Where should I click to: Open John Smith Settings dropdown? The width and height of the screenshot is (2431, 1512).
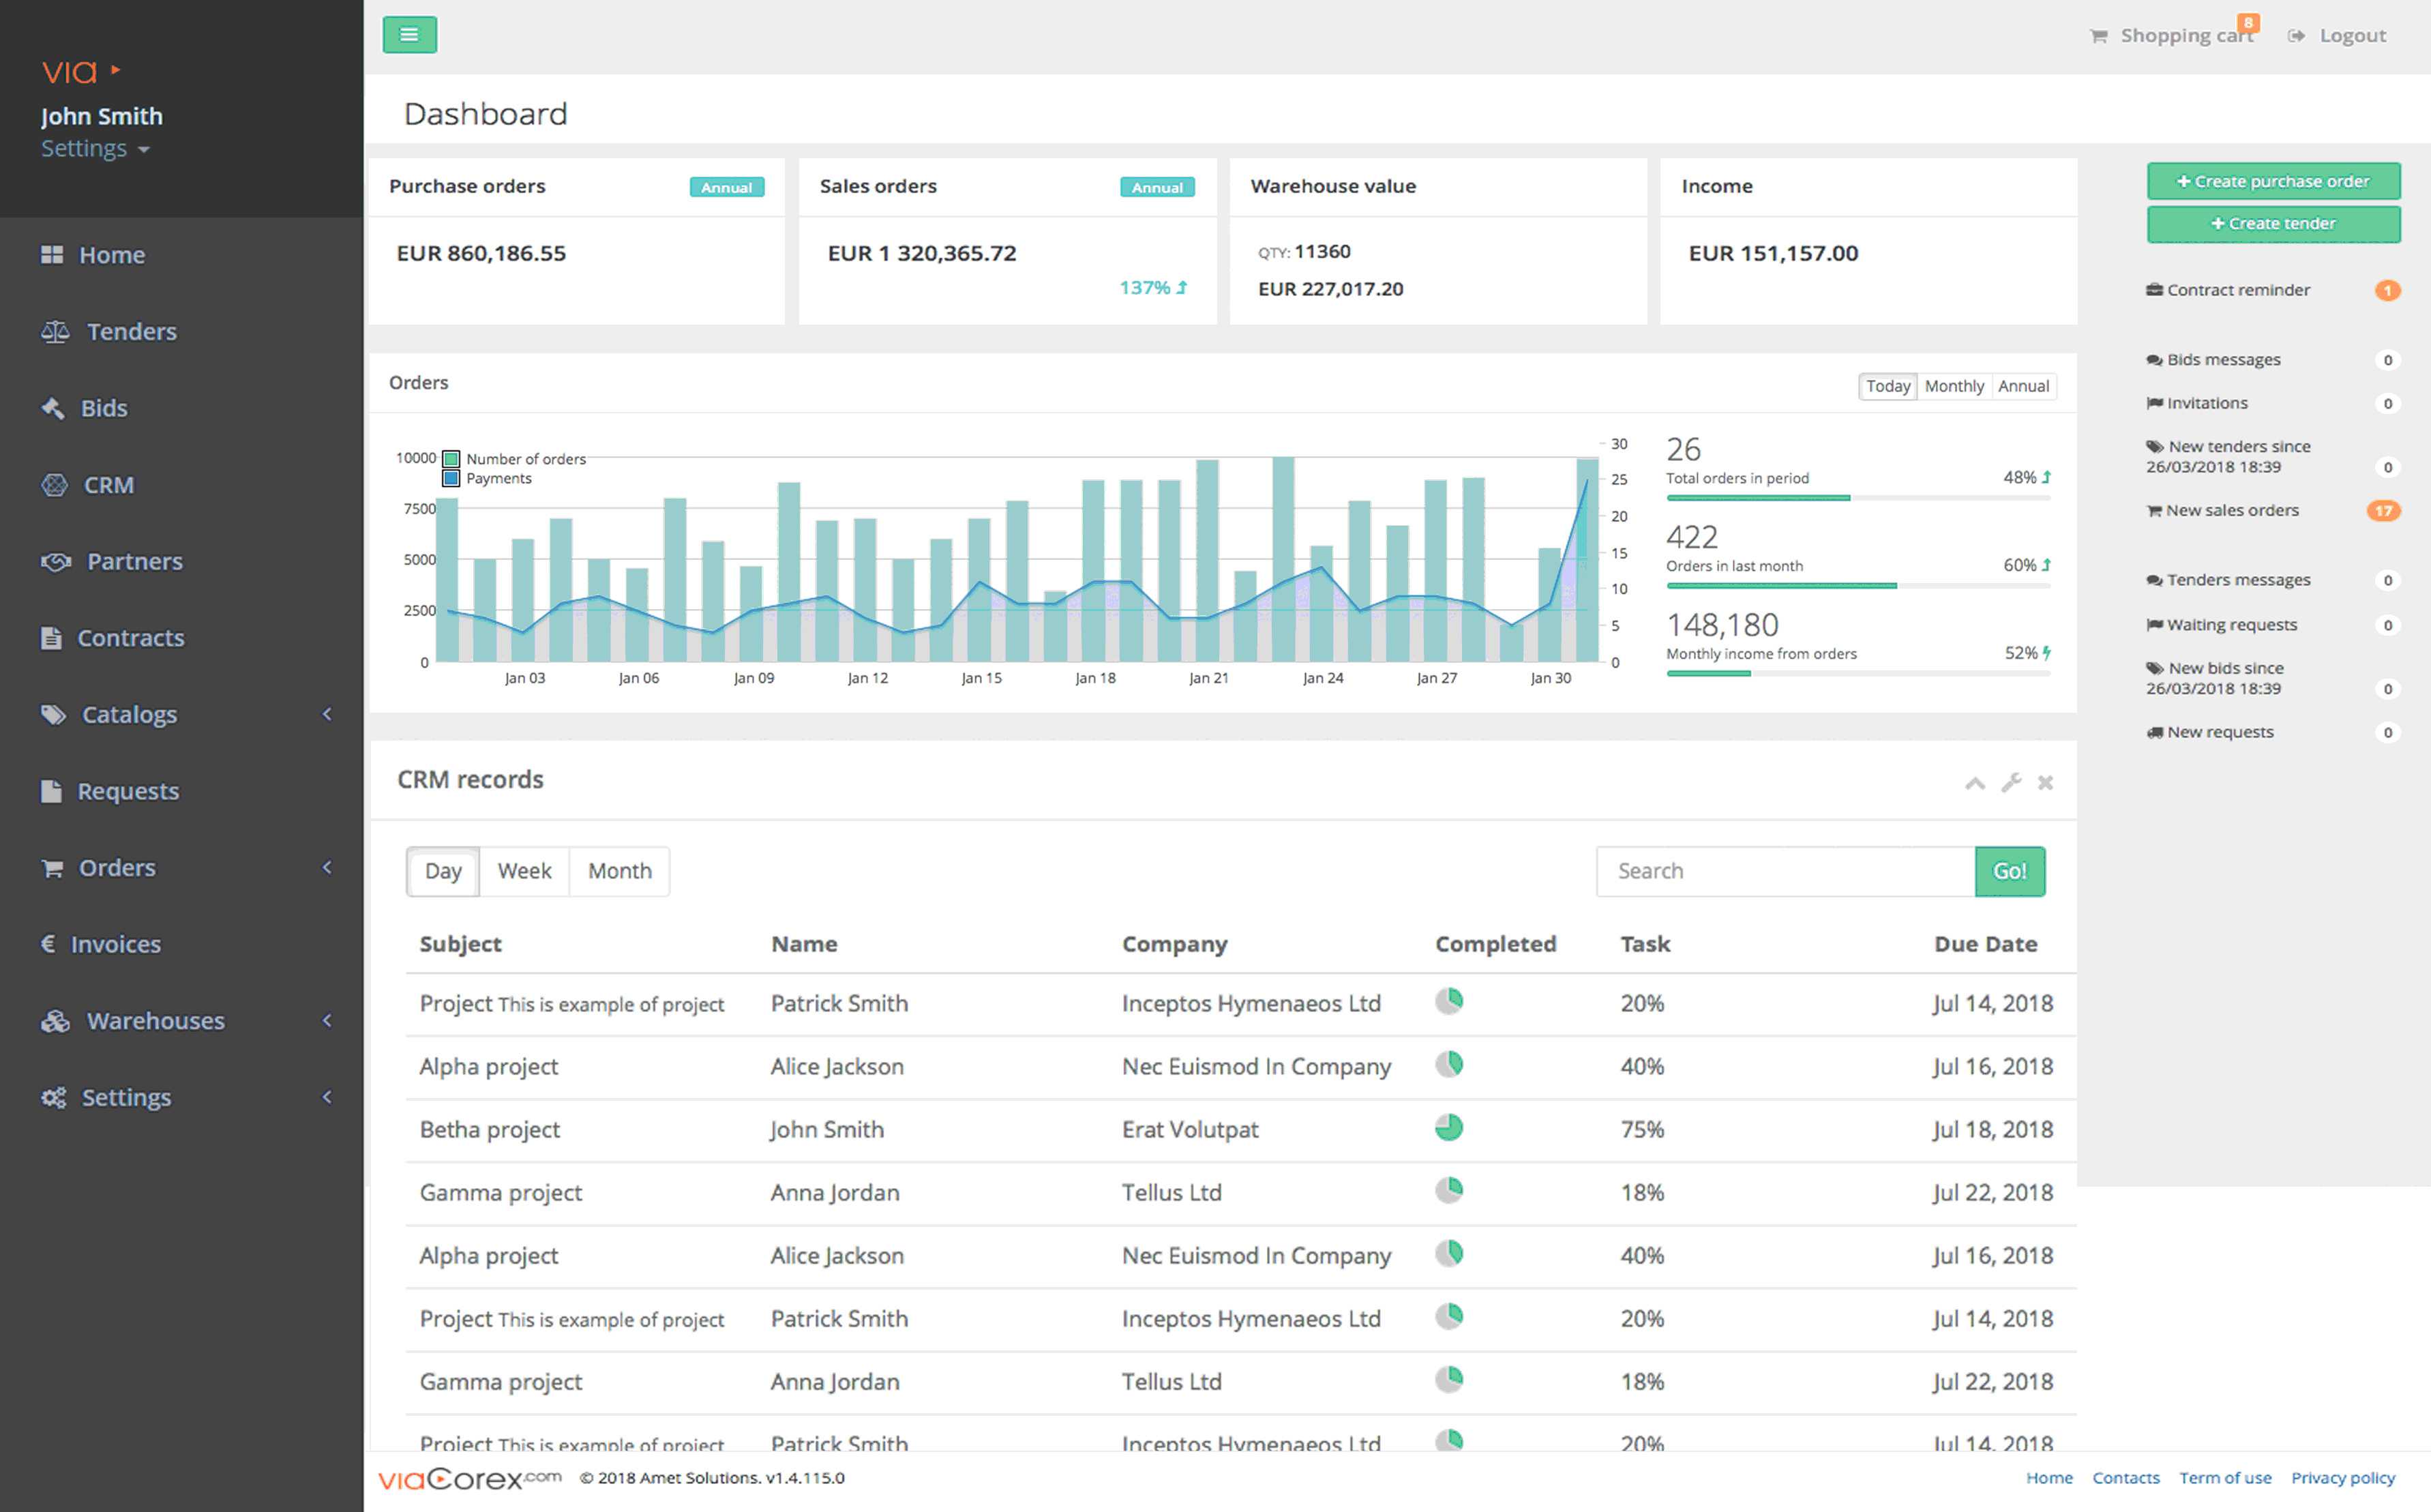(95, 149)
